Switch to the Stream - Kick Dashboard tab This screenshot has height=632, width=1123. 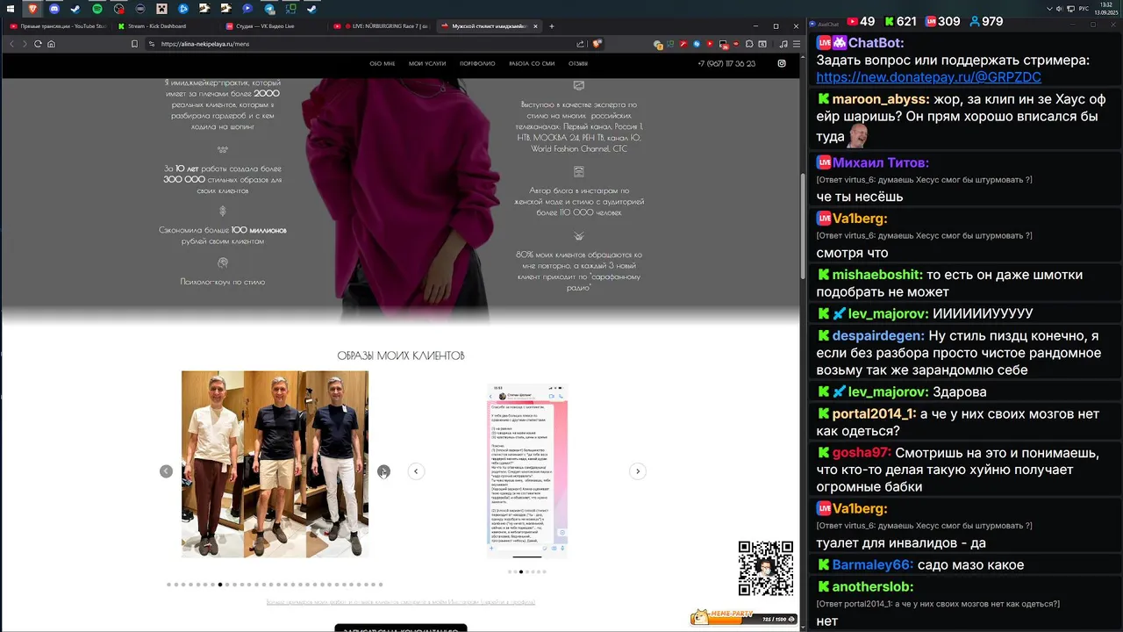[163, 26]
